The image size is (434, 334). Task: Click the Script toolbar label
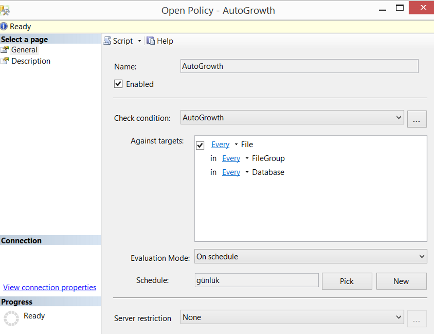(x=123, y=41)
